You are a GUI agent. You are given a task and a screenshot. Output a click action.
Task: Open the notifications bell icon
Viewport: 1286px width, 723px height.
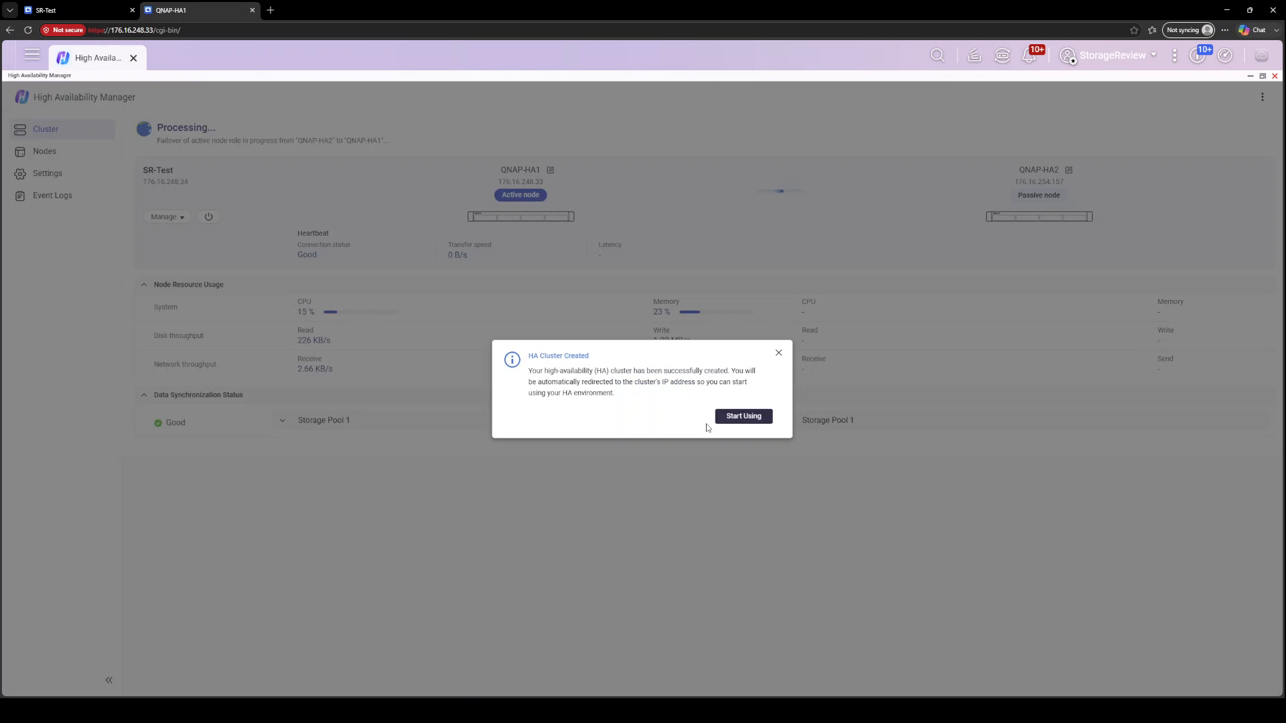point(1029,56)
